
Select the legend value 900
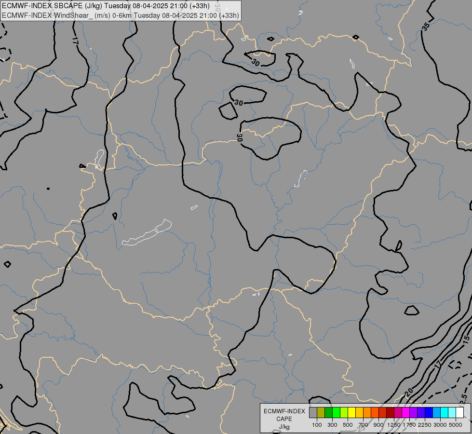coord(378,425)
